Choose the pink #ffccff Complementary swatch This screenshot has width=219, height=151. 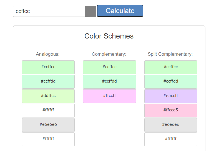click(109, 96)
